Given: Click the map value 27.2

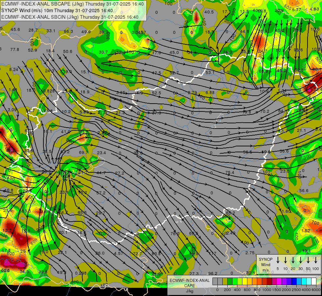Looking at the screenshot, I should coord(119,173).
